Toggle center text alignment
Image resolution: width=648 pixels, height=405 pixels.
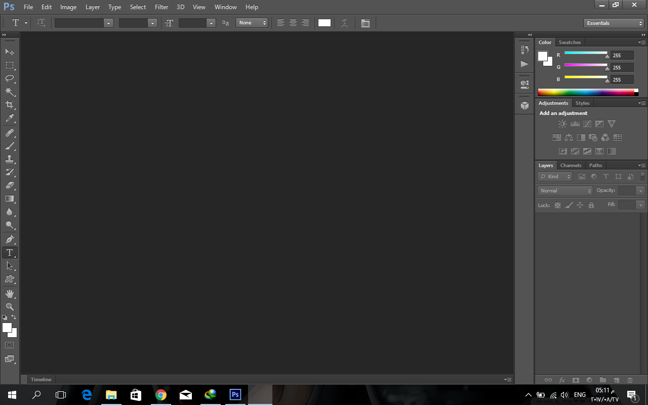coord(293,23)
